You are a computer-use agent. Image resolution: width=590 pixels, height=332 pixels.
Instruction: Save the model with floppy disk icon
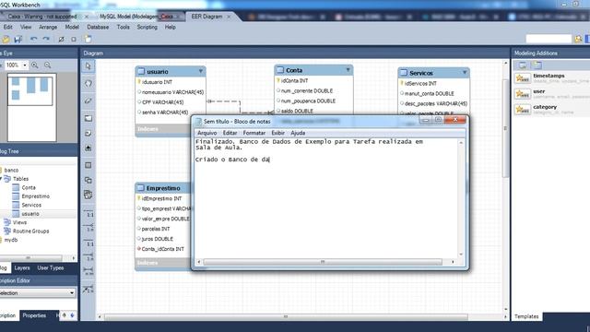tap(18, 39)
